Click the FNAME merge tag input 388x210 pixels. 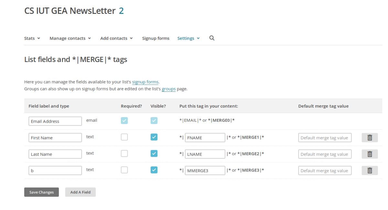coord(205,138)
